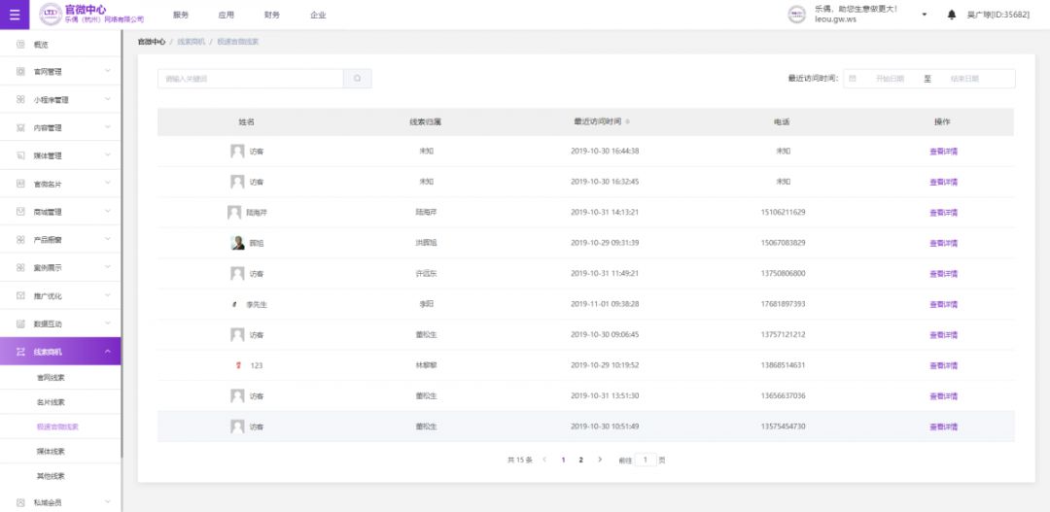Click the 概览 overview sidebar icon
Image resolution: width=1050 pixels, height=512 pixels.
tap(20, 45)
